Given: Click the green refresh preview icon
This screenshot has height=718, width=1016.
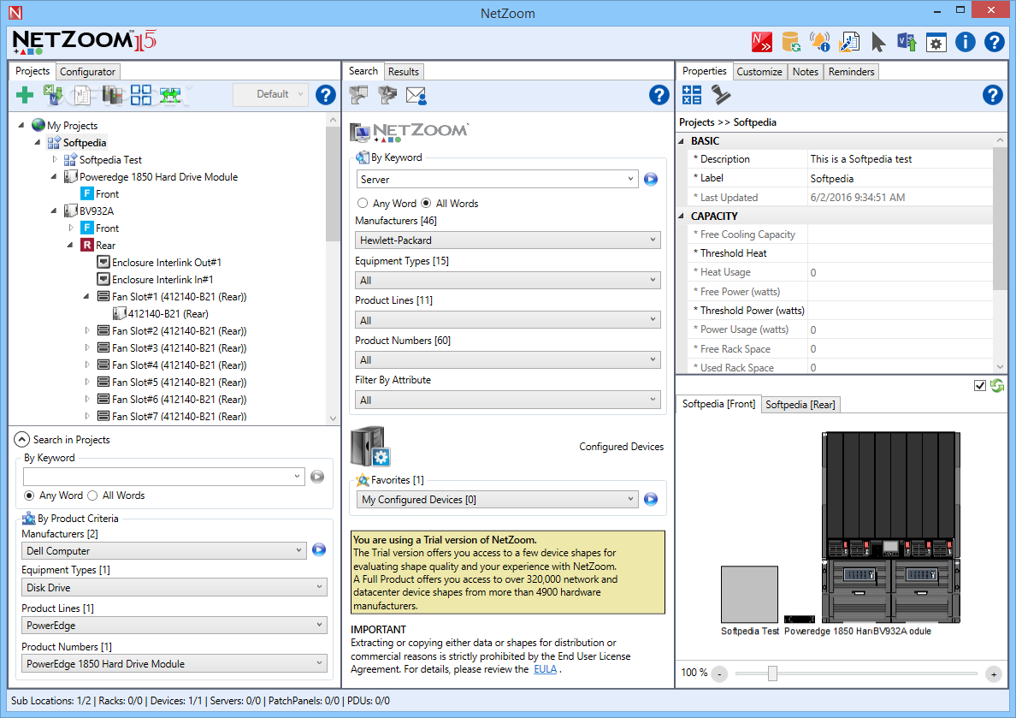Looking at the screenshot, I should [997, 386].
